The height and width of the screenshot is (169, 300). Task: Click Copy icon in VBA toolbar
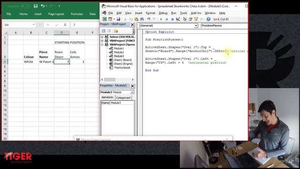point(131,19)
